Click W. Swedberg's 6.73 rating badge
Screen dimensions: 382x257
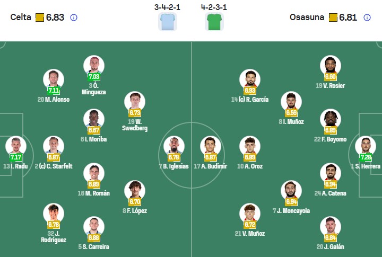135,113
